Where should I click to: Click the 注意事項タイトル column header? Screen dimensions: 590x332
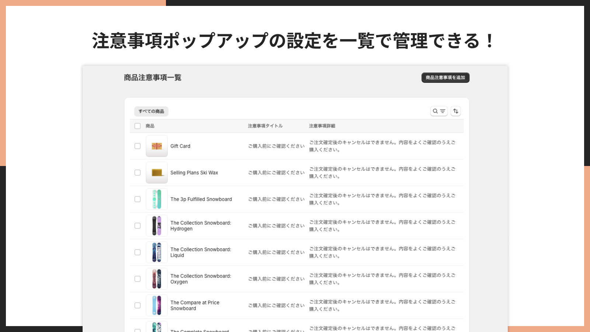click(x=265, y=126)
